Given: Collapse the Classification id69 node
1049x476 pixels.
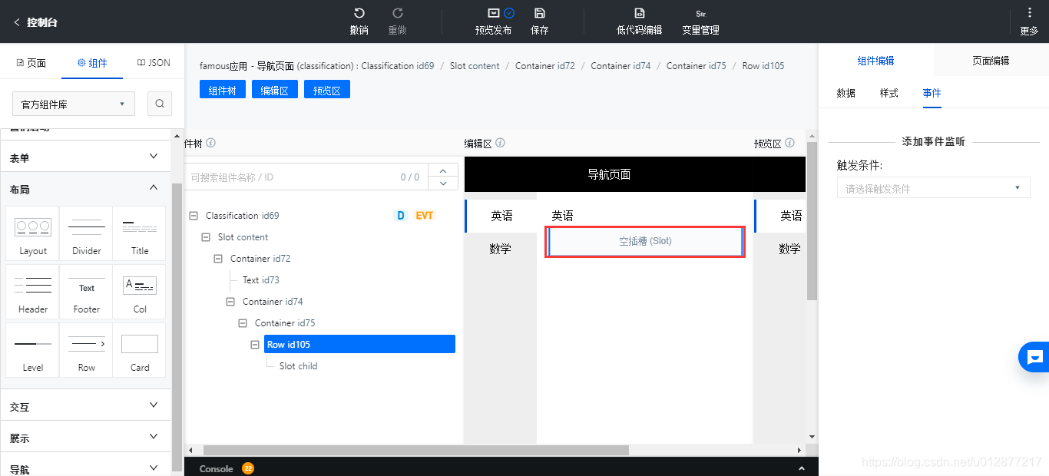Looking at the screenshot, I should (194, 216).
